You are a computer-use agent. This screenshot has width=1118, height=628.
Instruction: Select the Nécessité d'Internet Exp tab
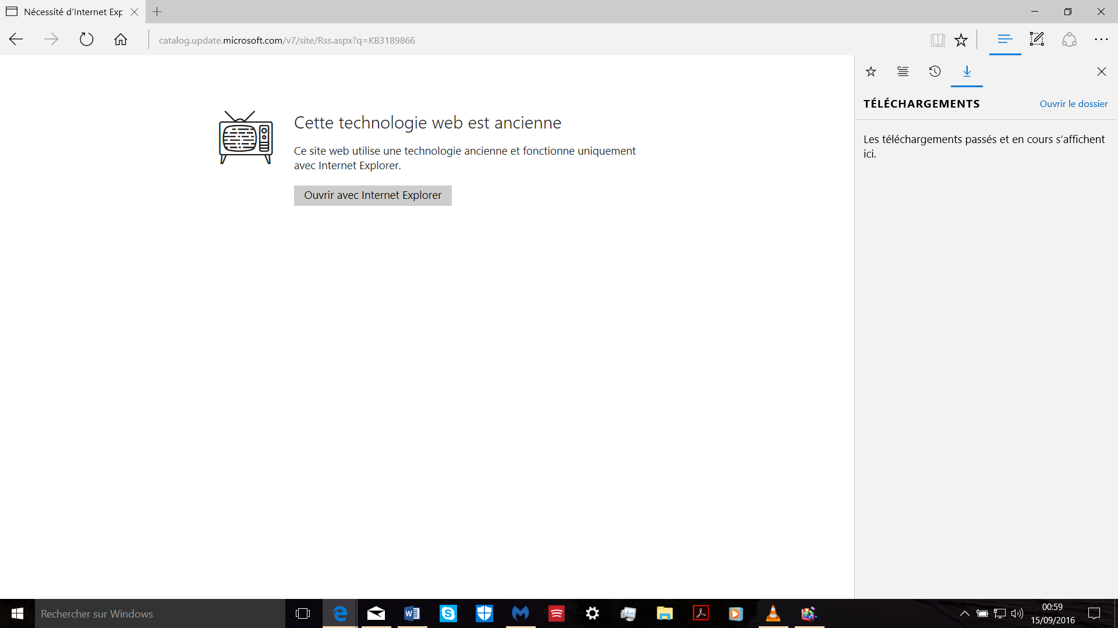(73, 12)
